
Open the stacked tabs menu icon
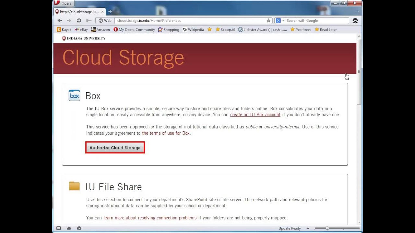pos(355,20)
